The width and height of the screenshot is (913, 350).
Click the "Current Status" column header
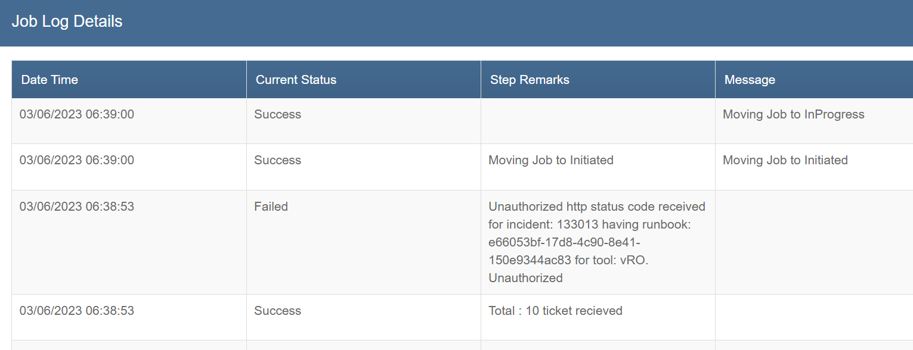pos(296,79)
